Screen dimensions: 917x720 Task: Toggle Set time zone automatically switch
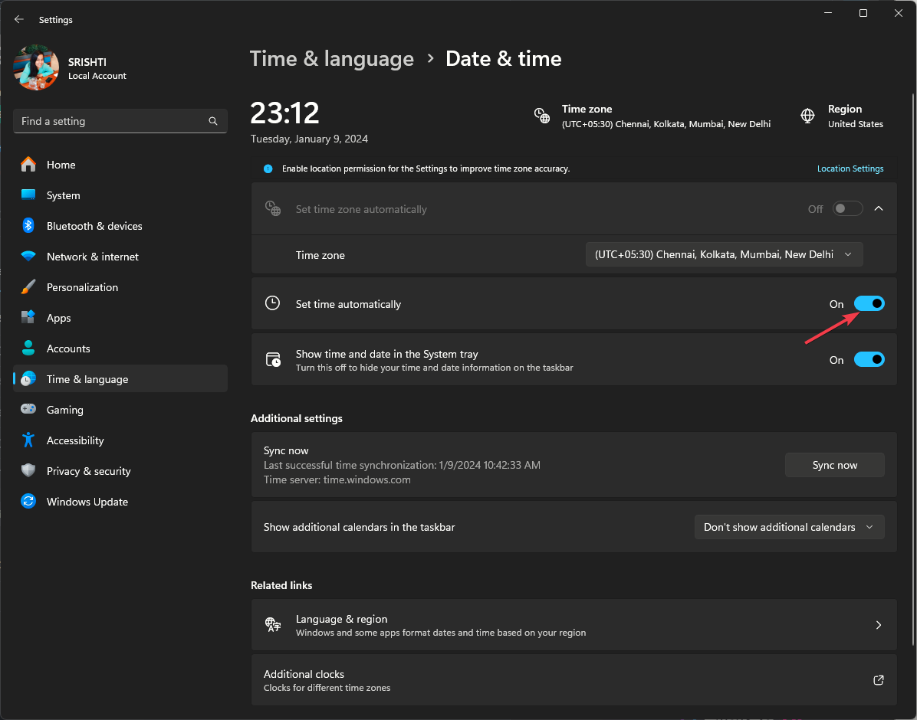(848, 209)
